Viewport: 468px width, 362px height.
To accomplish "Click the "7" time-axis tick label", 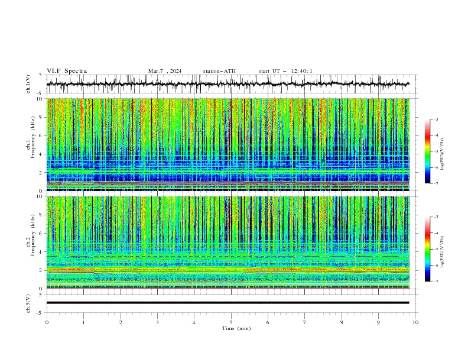I will tap(305, 322).
